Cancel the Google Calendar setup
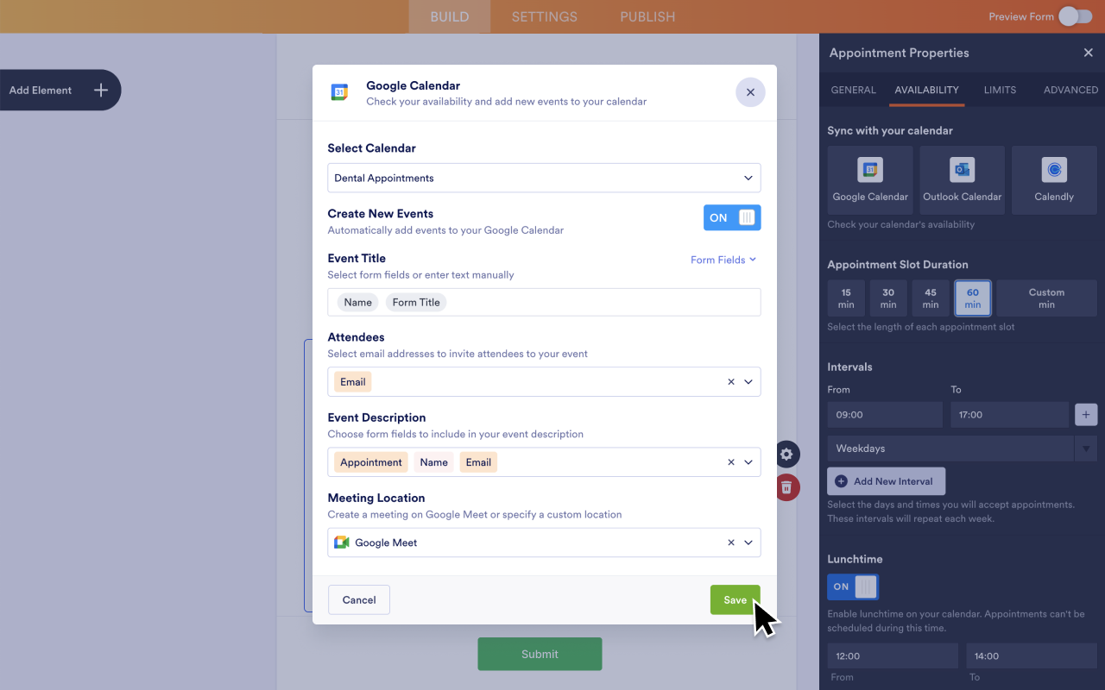 (x=358, y=599)
